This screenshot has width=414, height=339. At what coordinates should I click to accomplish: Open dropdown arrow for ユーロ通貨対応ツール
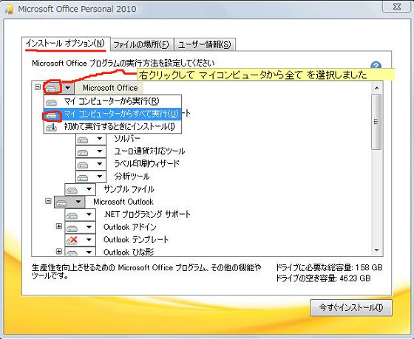click(100, 151)
